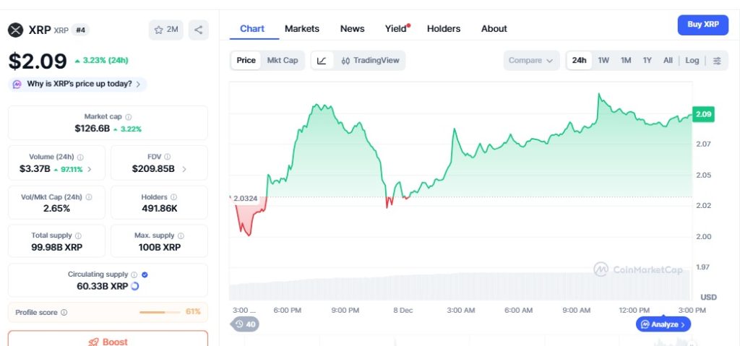Open Holders info icon
Viewport: 740px width, 346px height.
pos(173,197)
